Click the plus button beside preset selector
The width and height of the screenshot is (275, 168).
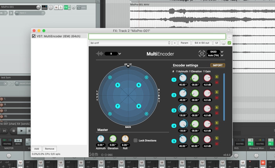click(x=175, y=43)
